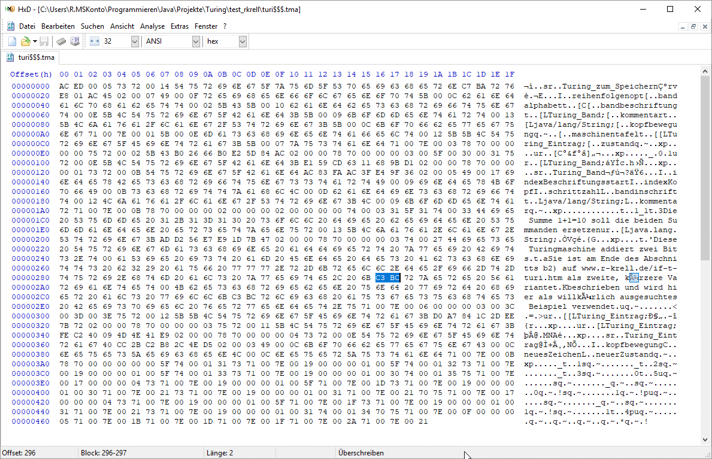712x459 pixels.
Task: Create a new file with the blank page icon
Action: pyautogui.click(x=12, y=41)
